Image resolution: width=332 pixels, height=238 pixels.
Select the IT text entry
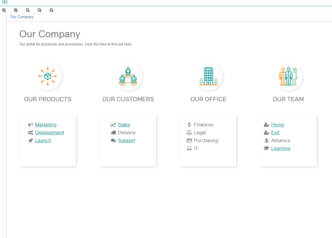(196, 149)
